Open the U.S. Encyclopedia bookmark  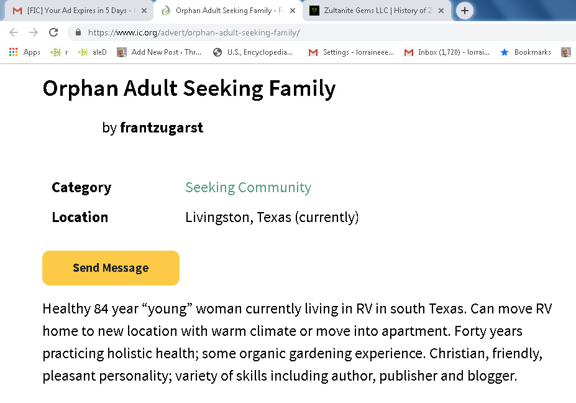tap(253, 52)
